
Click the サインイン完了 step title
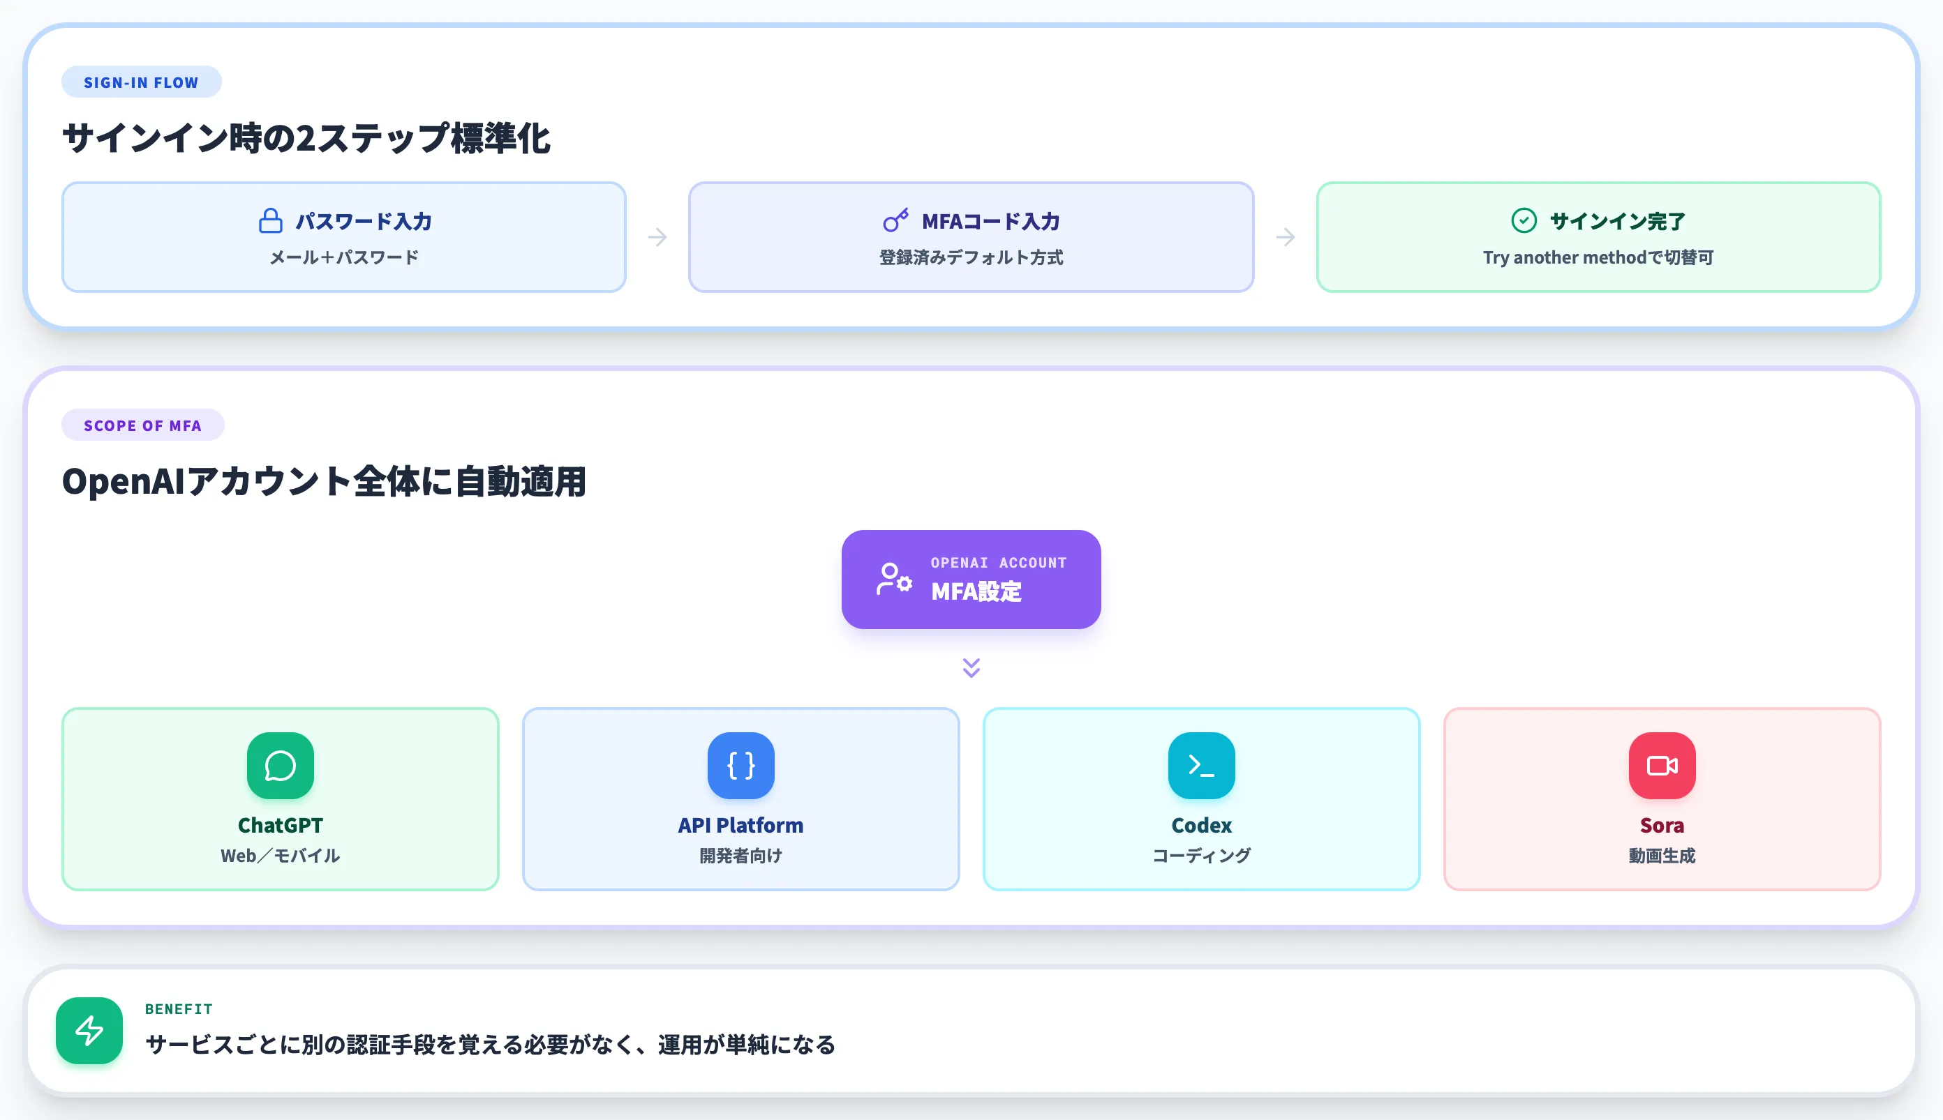click(1617, 222)
